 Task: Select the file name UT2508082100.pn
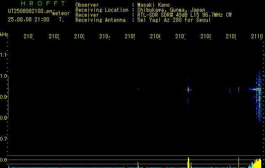pos(30,11)
